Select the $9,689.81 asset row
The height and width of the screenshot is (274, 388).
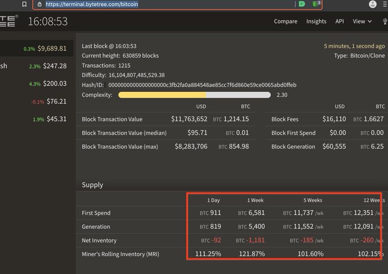[x=37, y=49]
